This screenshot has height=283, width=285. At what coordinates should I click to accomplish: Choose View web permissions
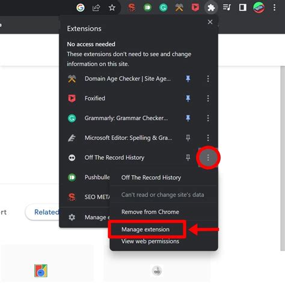tap(164, 242)
